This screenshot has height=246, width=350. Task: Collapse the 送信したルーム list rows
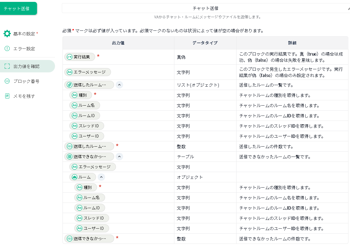click(119, 85)
